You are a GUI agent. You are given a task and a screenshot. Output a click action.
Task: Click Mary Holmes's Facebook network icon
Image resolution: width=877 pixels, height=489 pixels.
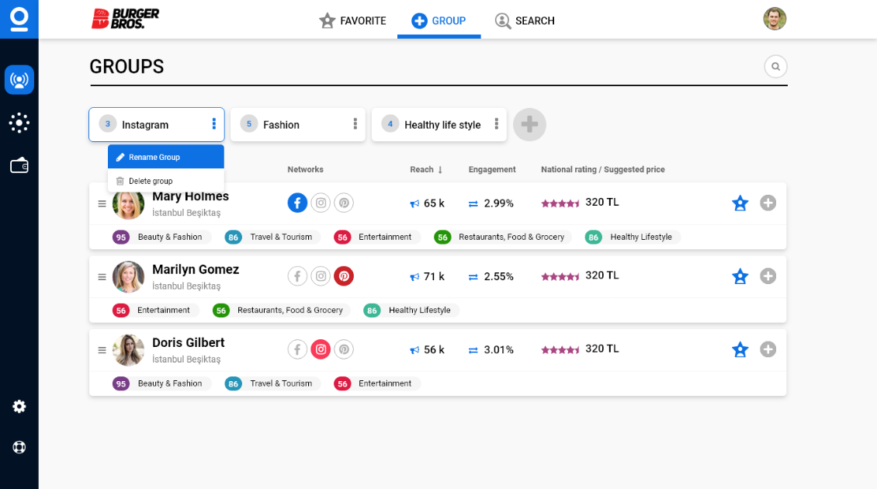297,203
